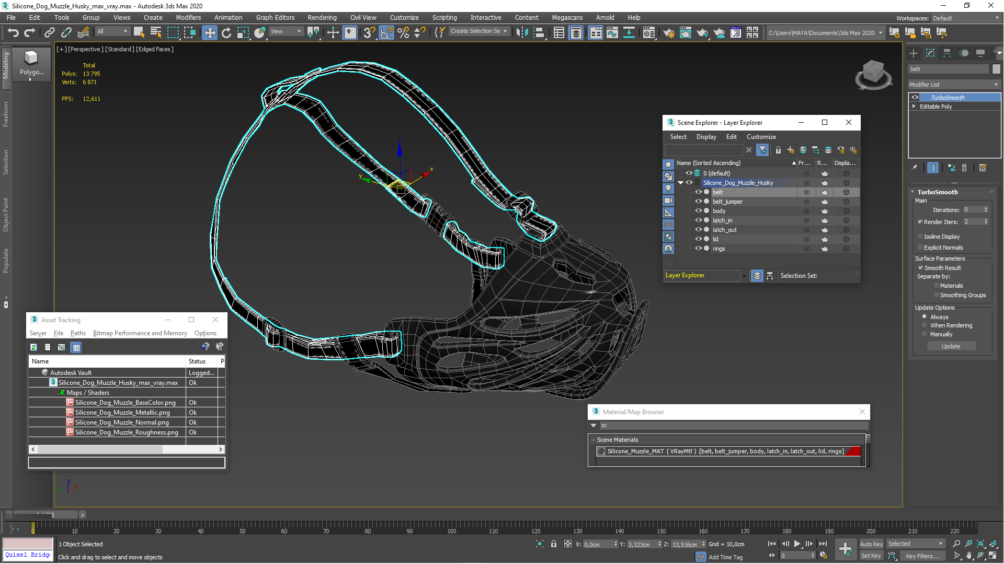Image resolution: width=1004 pixels, height=564 pixels.
Task: Collapse the TurboSmooth rollout
Action: click(x=913, y=192)
